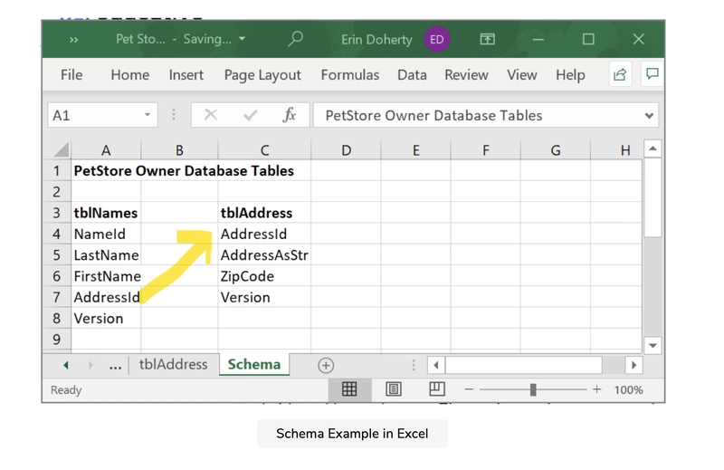Viewport: 724px width, 470px height.
Task: Add a new sheet with plus icon
Action: point(326,365)
